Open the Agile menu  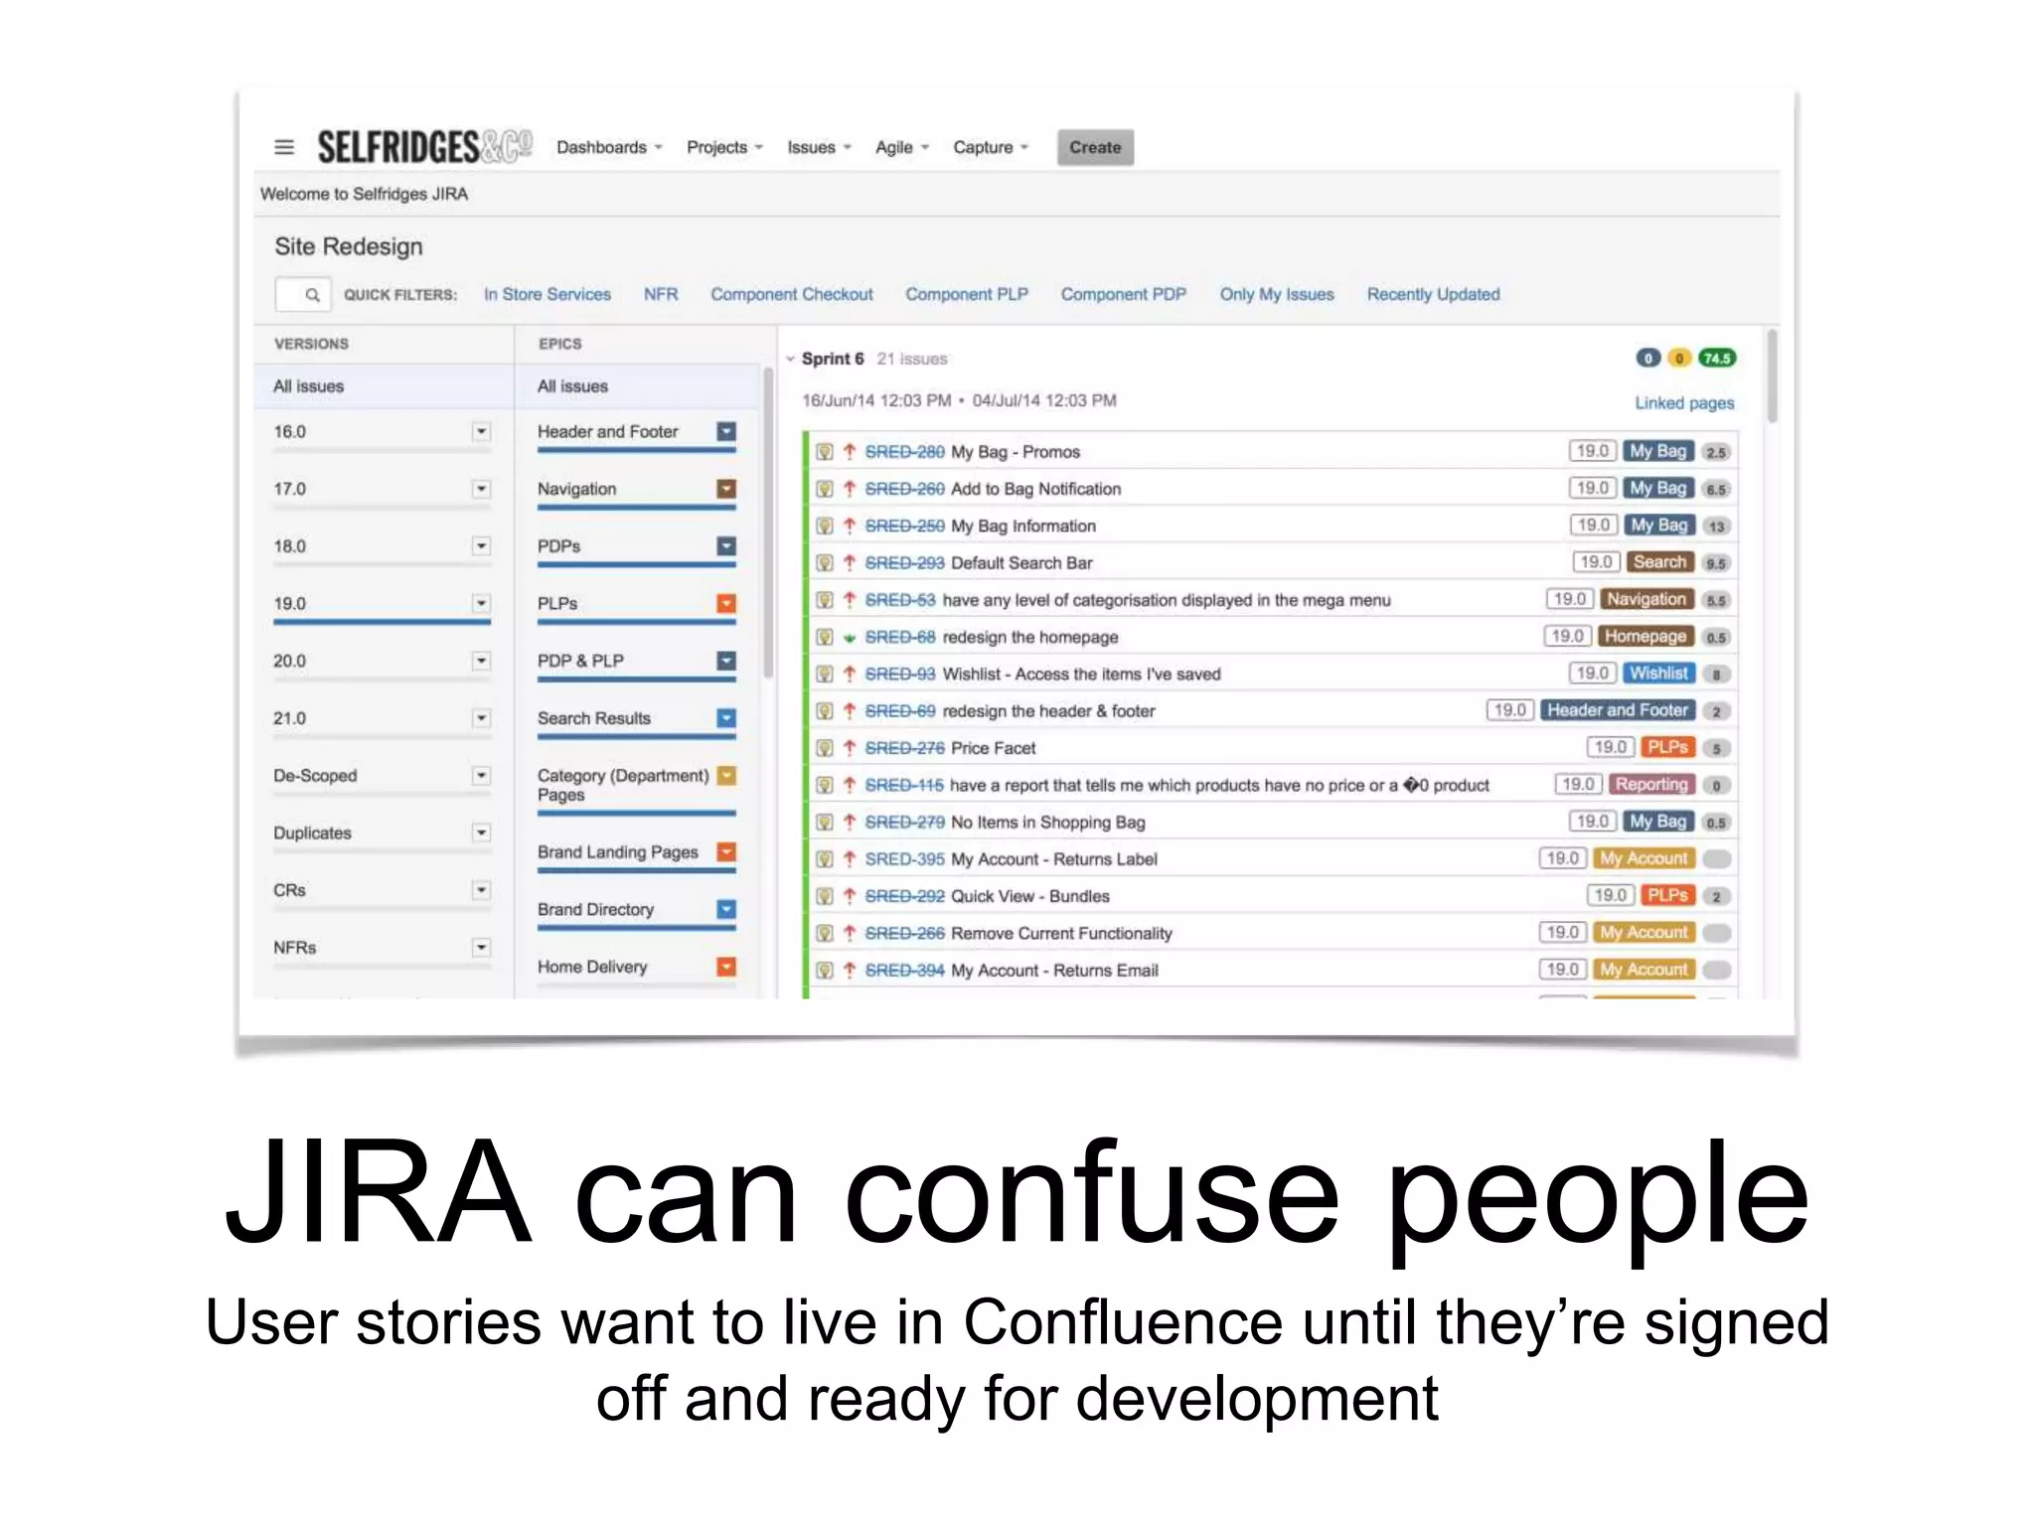901,147
